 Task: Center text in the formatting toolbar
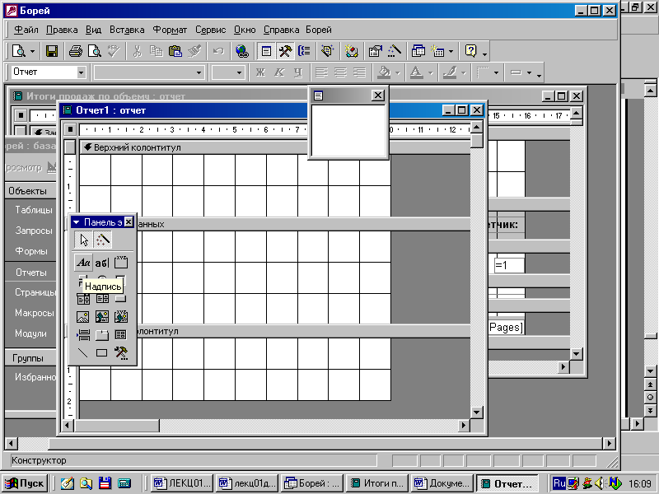(340, 72)
